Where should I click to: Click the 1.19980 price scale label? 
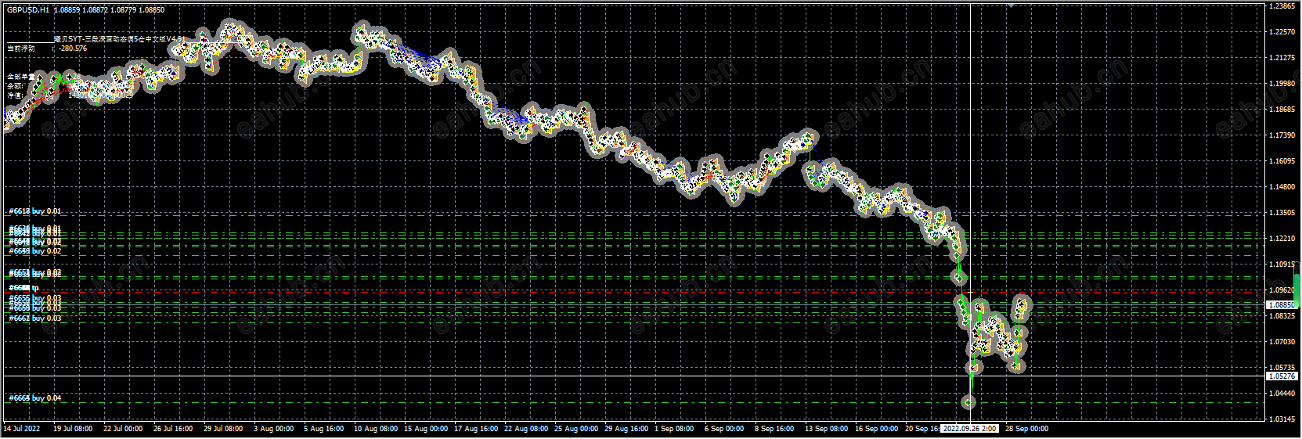(x=1282, y=84)
